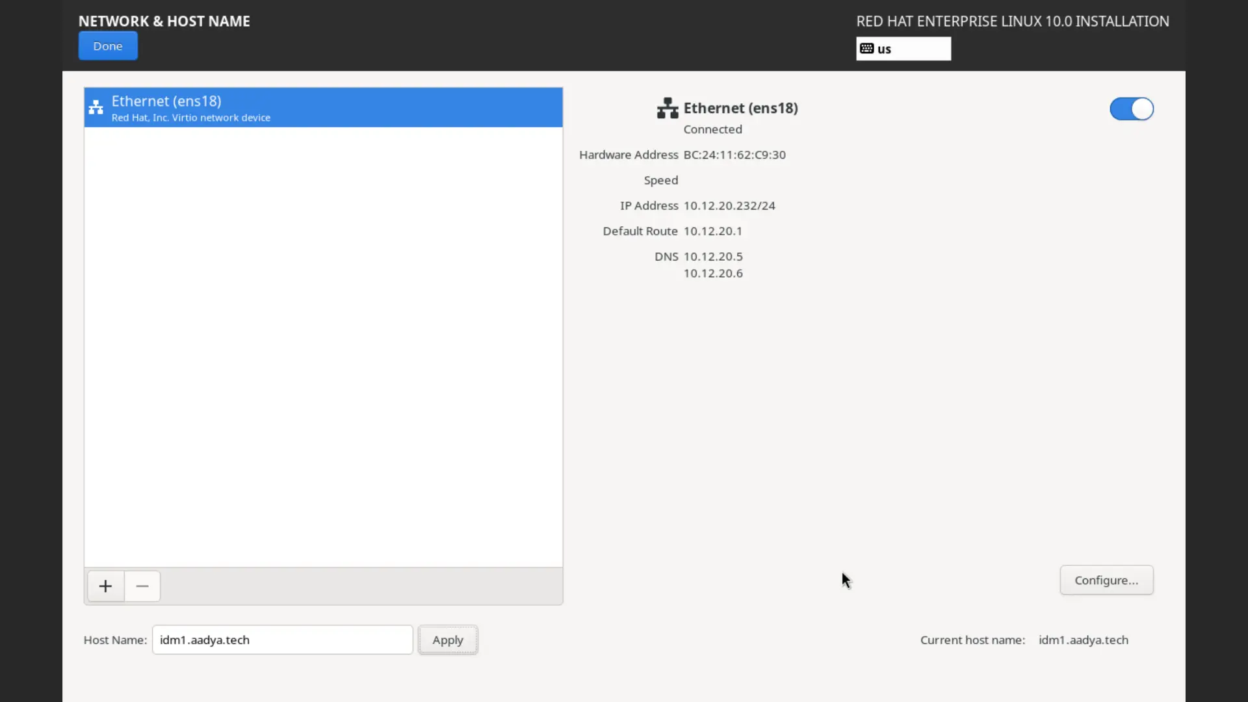Viewport: 1248px width, 702px height.
Task: Click the keyboard symbol in the layout selector
Action: 868,48
